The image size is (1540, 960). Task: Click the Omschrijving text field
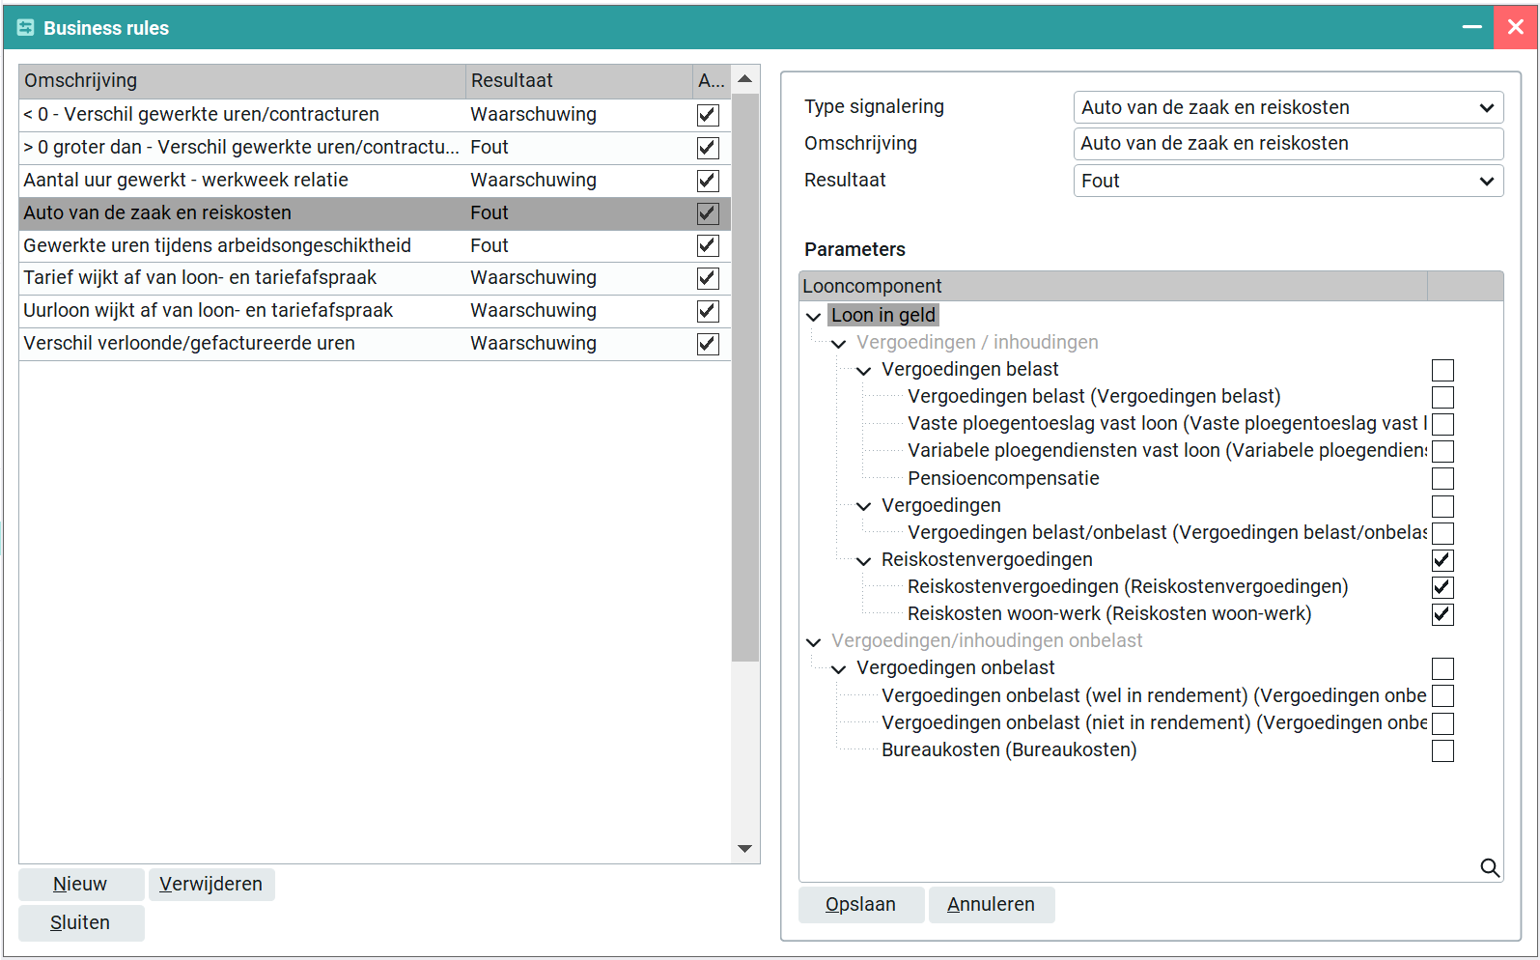point(1287,144)
